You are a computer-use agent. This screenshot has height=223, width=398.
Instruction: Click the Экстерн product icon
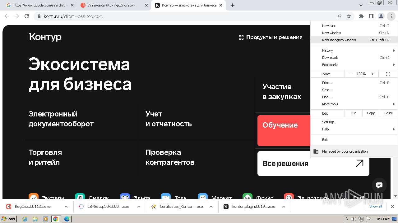point(34,196)
